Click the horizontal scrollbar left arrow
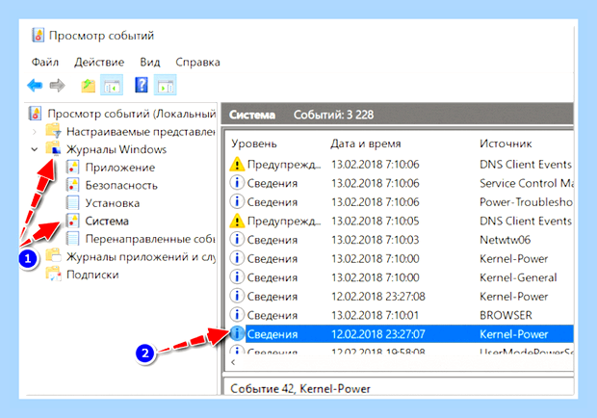Viewport: 597px width, 418px height. coord(233,362)
